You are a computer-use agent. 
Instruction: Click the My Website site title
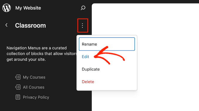coord(28,8)
